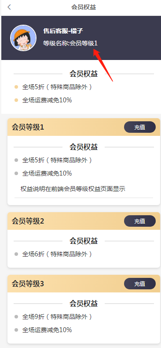The height and width of the screenshot is (348, 161).
Task: Tap the 充值 button for 会员等级2
Action: pyautogui.click(x=140, y=221)
